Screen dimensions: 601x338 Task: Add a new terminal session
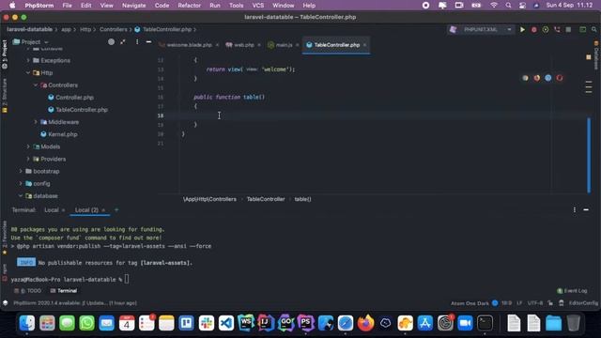pyautogui.click(x=116, y=209)
